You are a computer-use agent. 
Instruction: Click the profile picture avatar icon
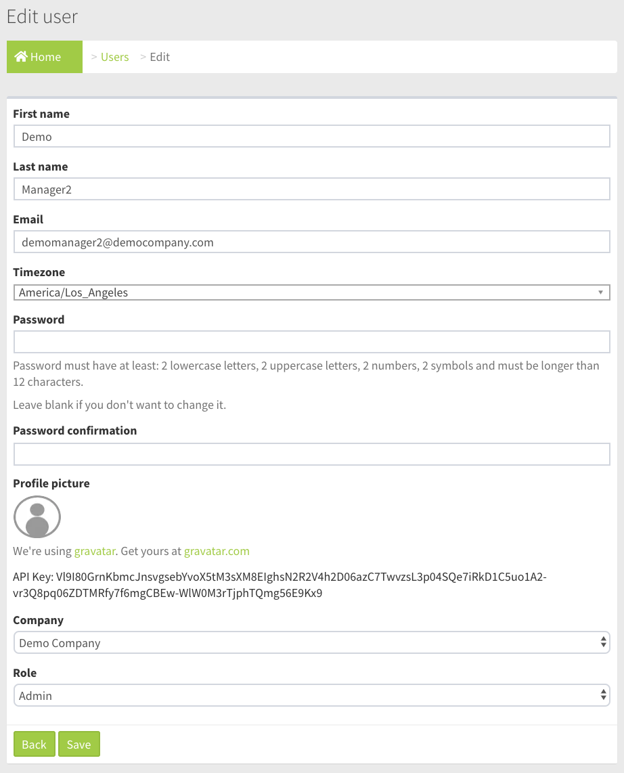[x=37, y=517]
